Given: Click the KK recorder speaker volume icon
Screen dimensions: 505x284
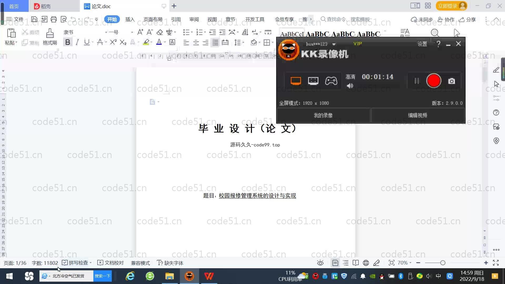Looking at the screenshot, I should (x=350, y=86).
